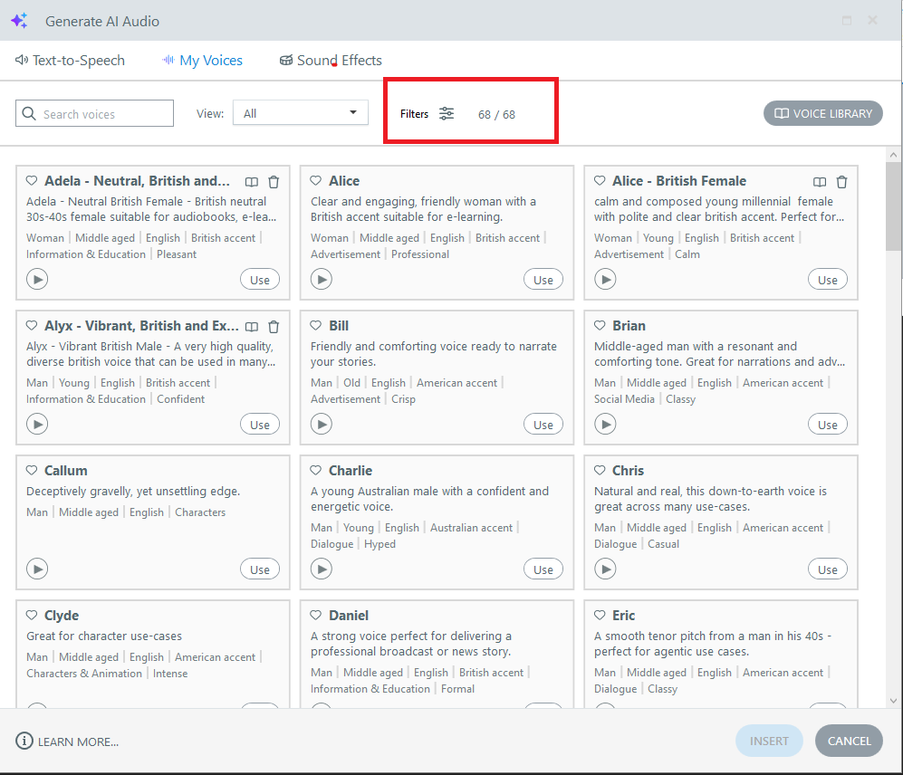Mark Charlie voice as favorite
Image resolution: width=903 pixels, height=775 pixels.
316,471
